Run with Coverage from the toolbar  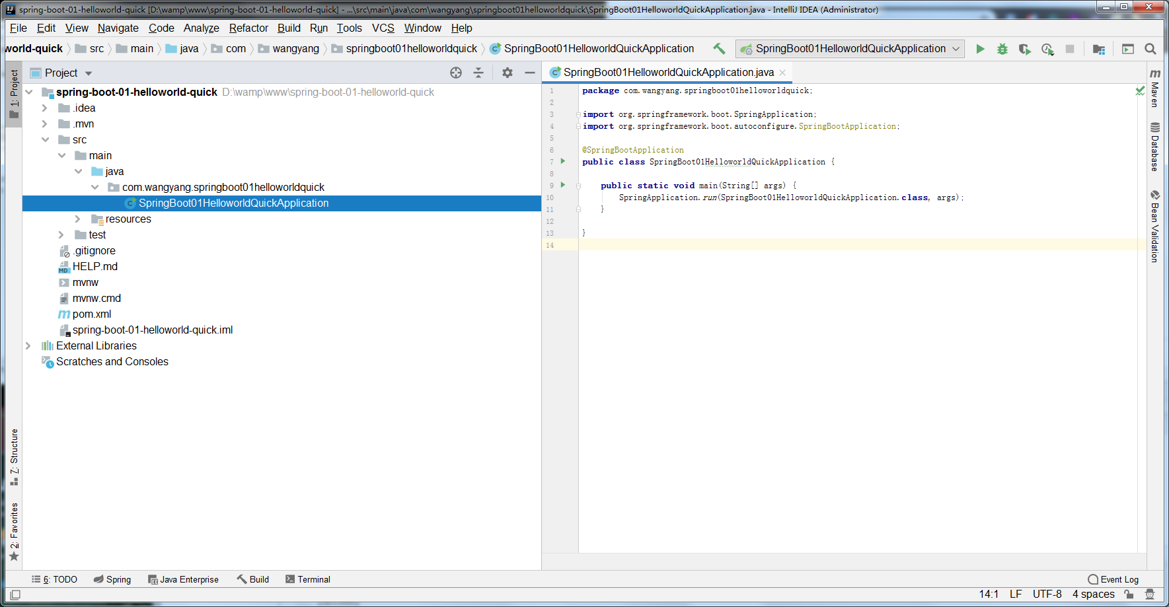(x=1024, y=49)
